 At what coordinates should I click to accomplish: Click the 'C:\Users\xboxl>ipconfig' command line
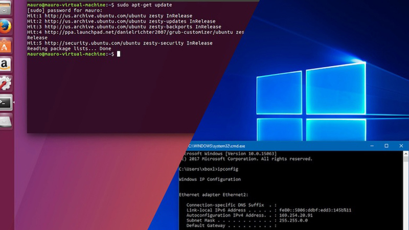(209, 169)
